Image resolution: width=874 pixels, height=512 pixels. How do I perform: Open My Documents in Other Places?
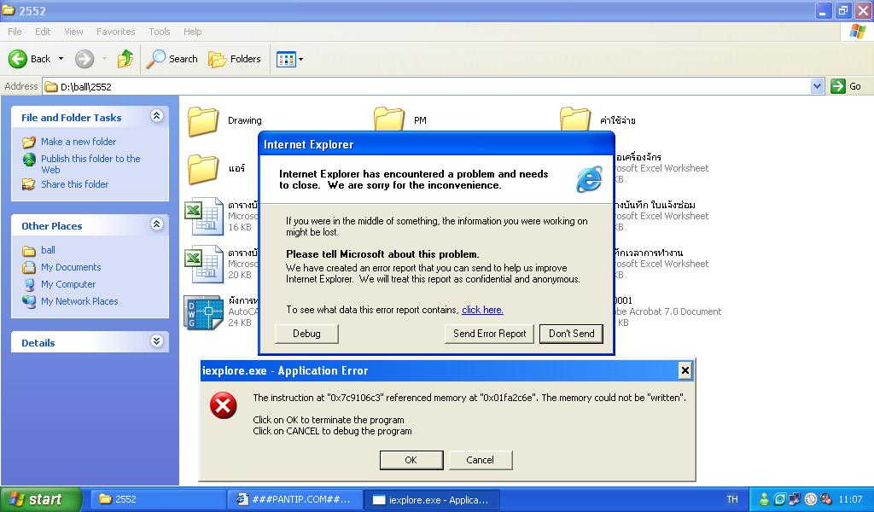71,267
